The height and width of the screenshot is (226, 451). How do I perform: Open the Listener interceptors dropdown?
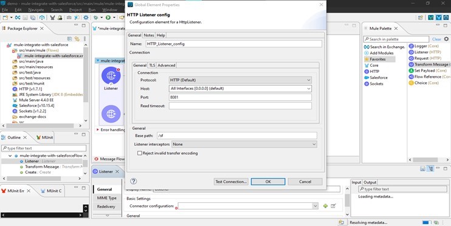[x=244, y=145]
